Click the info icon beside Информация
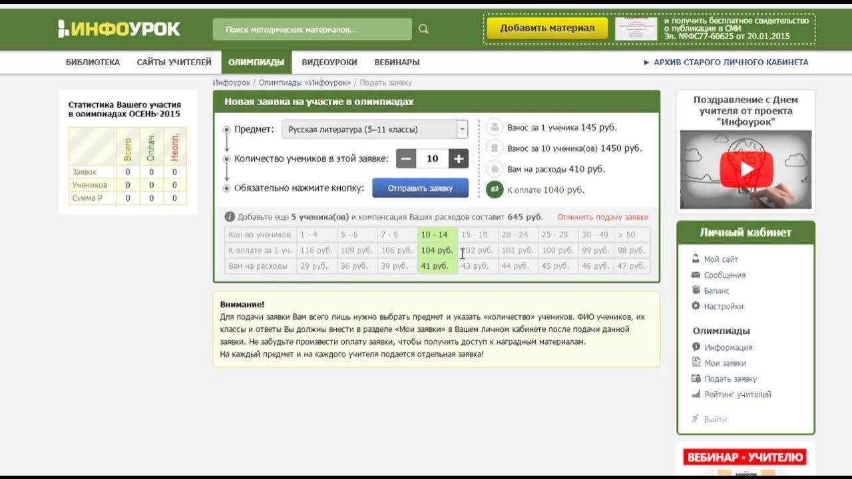 coord(696,347)
